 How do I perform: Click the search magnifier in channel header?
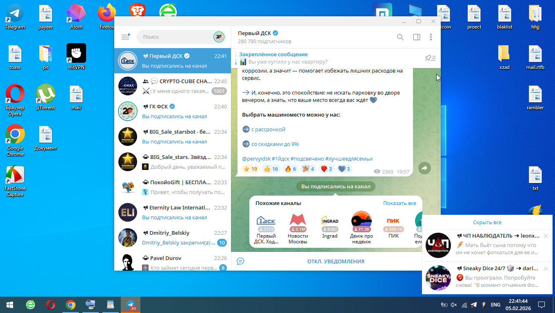400,37
